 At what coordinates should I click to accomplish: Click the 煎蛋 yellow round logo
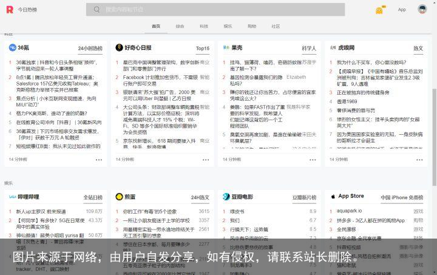coord(120,197)
